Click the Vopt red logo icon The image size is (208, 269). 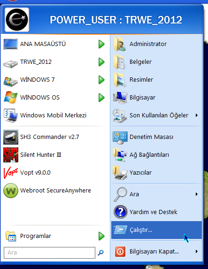tap(11, 173)
